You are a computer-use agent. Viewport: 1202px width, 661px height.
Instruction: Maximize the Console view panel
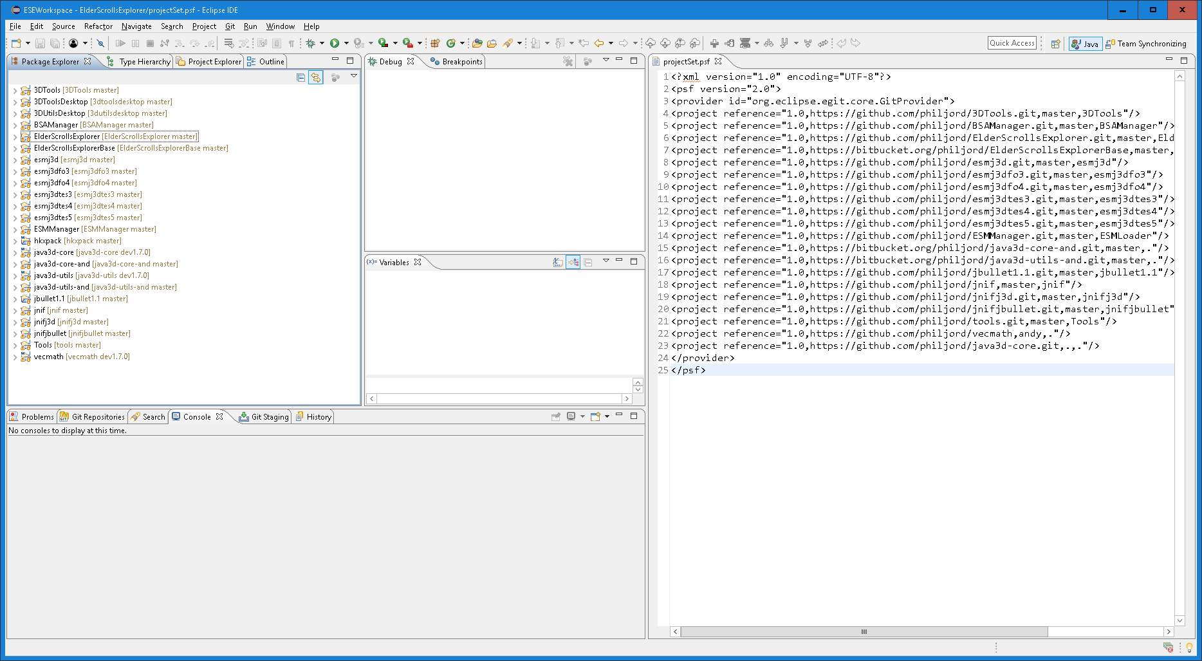click(634, 416)
